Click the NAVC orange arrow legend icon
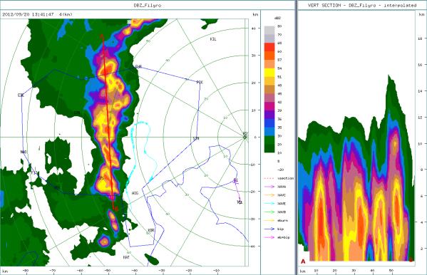The image size is (427, 275). [269, 195]
